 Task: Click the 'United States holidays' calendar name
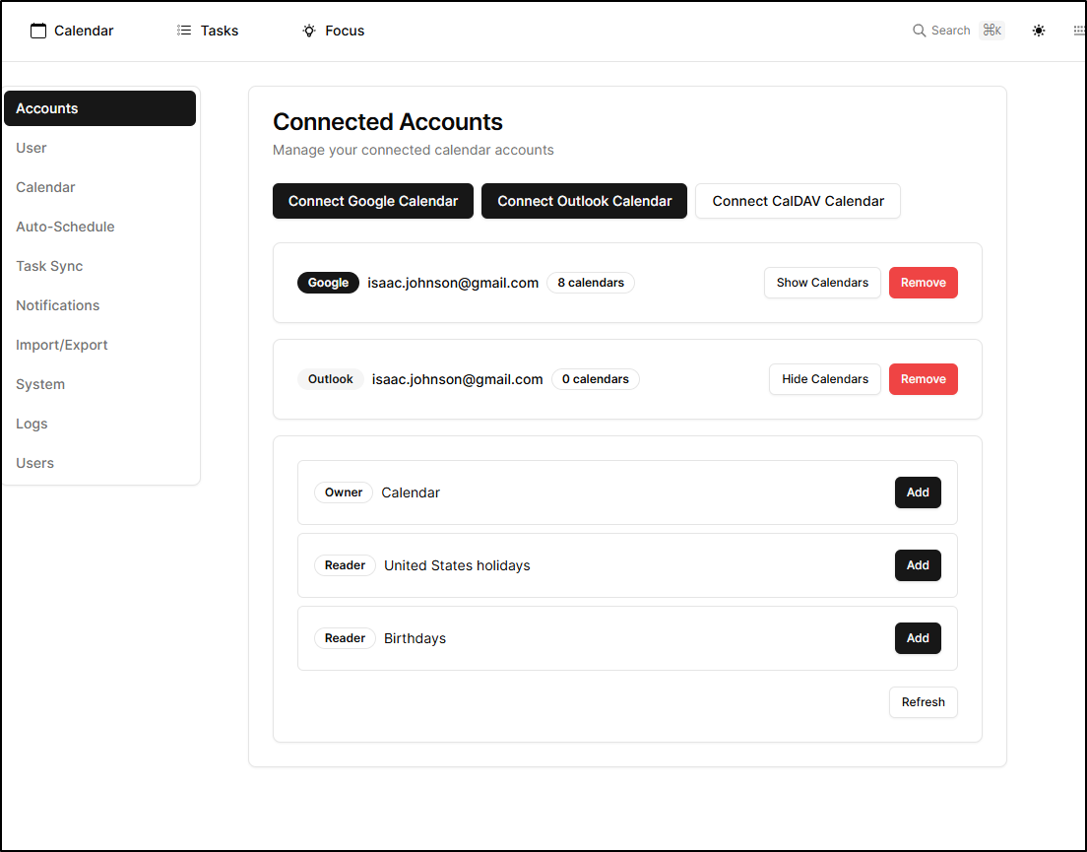coord(457,565)
